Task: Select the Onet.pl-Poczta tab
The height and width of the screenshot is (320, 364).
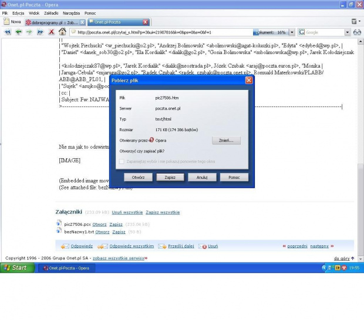Action: pos(119,22)
